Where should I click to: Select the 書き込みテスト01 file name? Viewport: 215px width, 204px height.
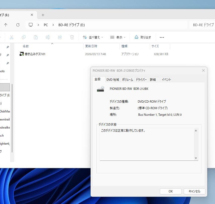35,54
